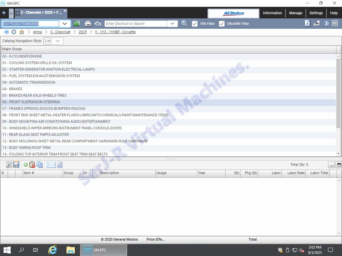Open the Settings menu
The image size is (342, 256).
(x=316, y=13)
